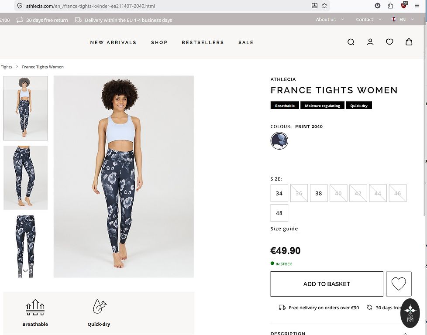Expand the About us dropdown
Viewport: 427px width, 335px height.
pos(330,20)
